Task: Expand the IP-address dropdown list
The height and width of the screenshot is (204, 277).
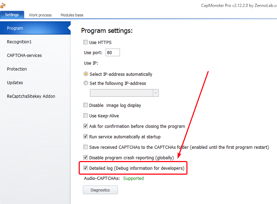Action: (156, 93)
